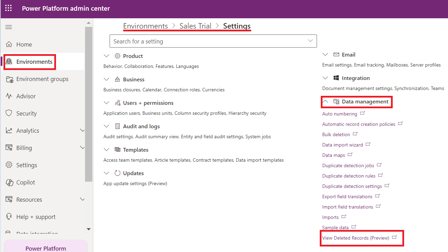The image size is (448, 252).
Task: Expand the Audit and logs section
Action: tap(106, 126)
